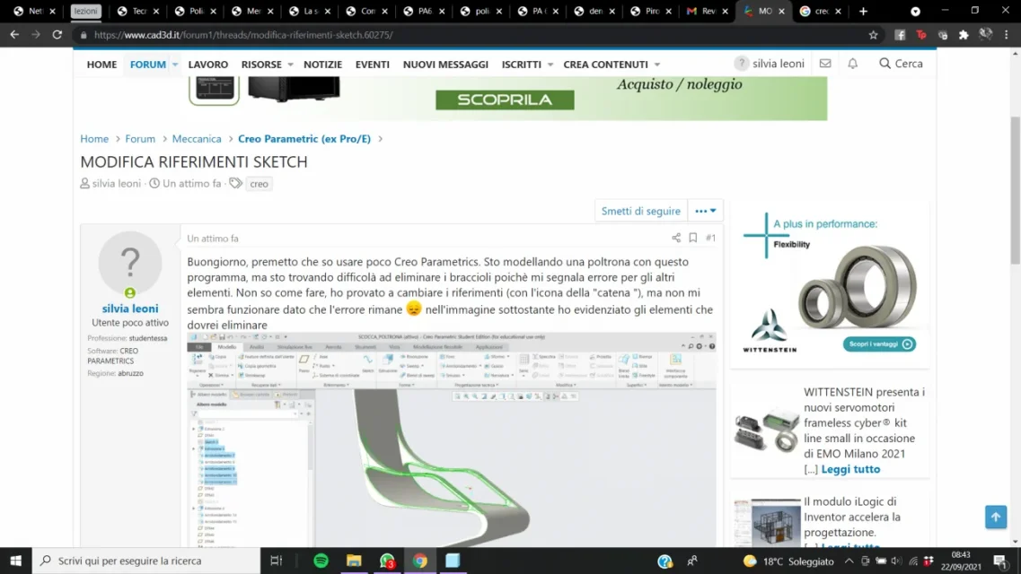Open the browser extensions puzzle icon
Viewport: 1021px width, 574px height.
(x=964, y=35)
